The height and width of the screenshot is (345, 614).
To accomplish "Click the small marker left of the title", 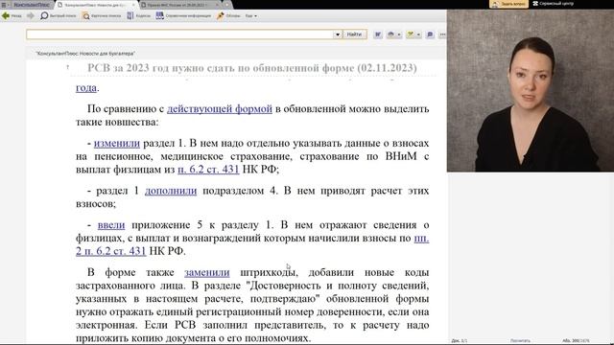I will (x=68, y=68).
